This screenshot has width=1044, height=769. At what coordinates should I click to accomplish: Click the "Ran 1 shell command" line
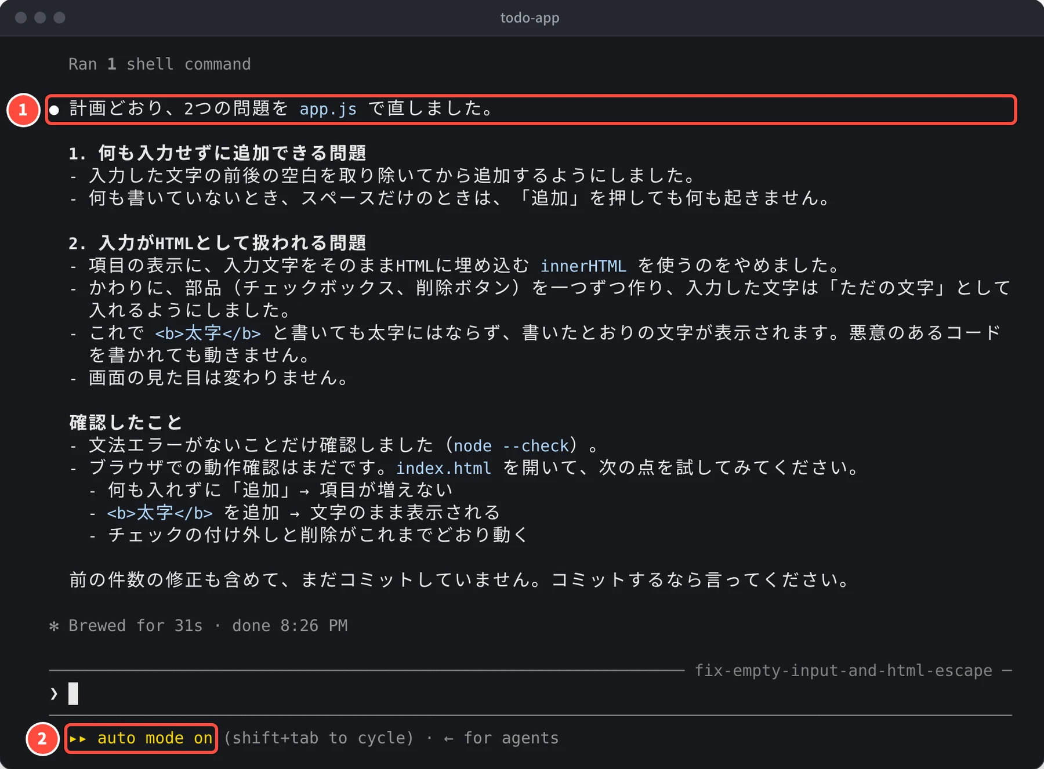pyautogui.click(x=159, y=64)
